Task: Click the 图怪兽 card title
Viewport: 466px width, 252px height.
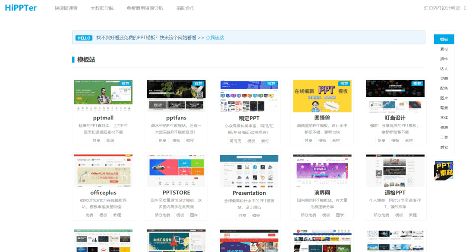Action: 322,118
